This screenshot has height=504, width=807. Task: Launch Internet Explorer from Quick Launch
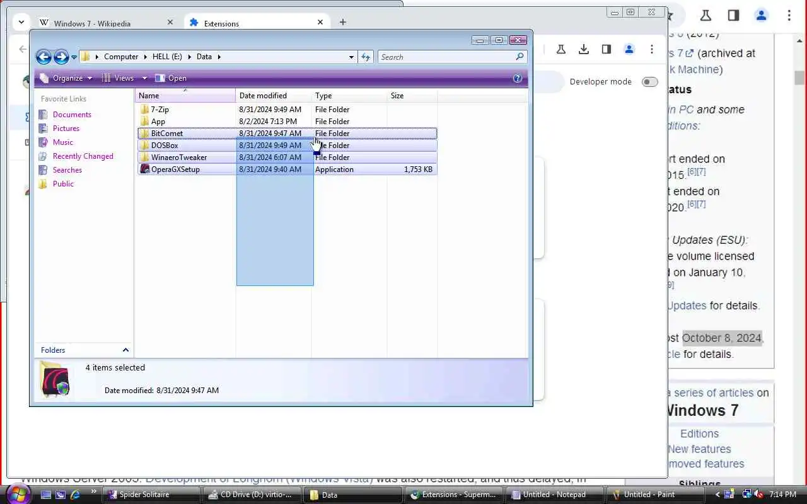pyautogui.click(x=75, y=495)
